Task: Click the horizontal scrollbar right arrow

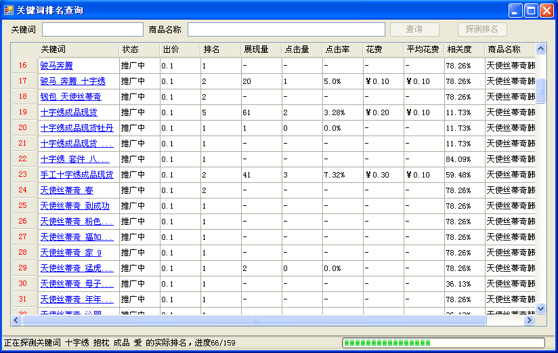Action: click(x=529, y=320)
